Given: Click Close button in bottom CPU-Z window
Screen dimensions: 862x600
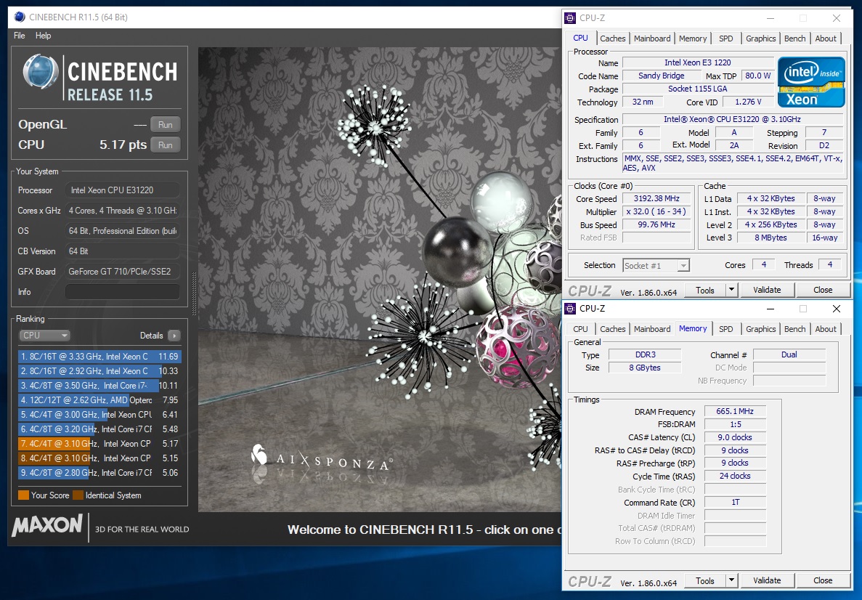Looking at the screenshot, I should click(823, 580).
